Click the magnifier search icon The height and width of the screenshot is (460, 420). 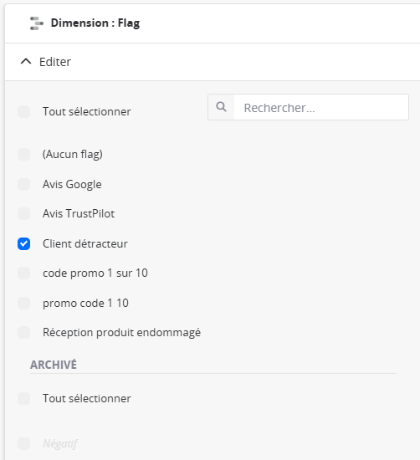coord(221,107)
